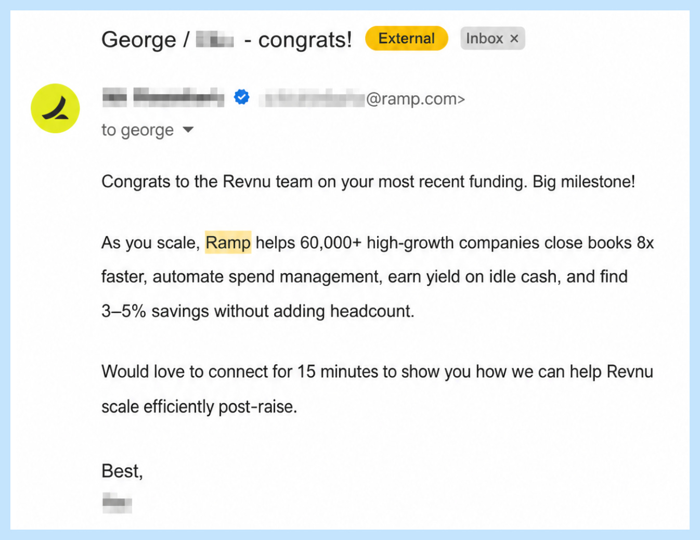The image size is (700, 540).
Task: Remove the Inbox label with its x
Action: [514, 38]
